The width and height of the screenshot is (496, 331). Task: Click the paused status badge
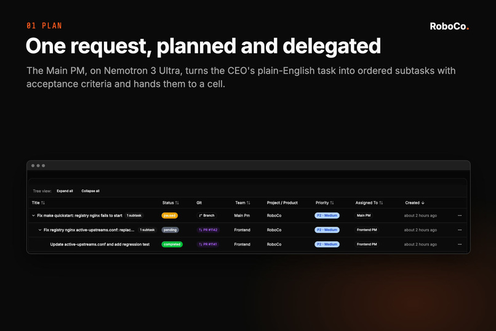click(170, 215)
